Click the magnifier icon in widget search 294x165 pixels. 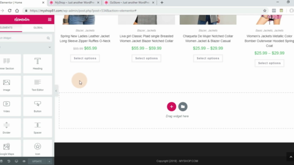48,38
